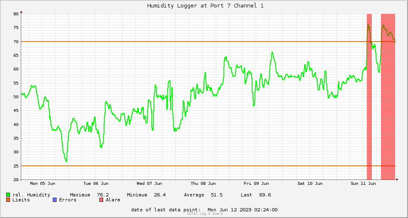Click the orange Limits legend swatch
The height and width of the screenshot is (218, 408).
(x=8, y=200)
